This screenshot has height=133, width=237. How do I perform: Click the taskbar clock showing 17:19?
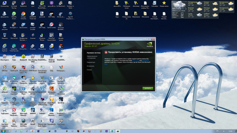(x=230, y=131)
